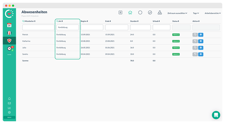The height and width of the screenshot is (124, 225).
Task: Click the undo button in Sandra's row
Action: (x=195, y=54)
